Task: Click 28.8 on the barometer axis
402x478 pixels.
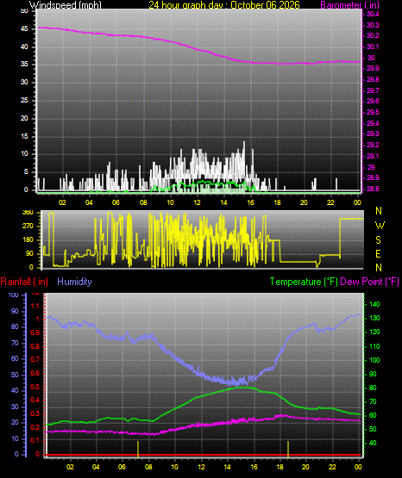Action: 373,189
